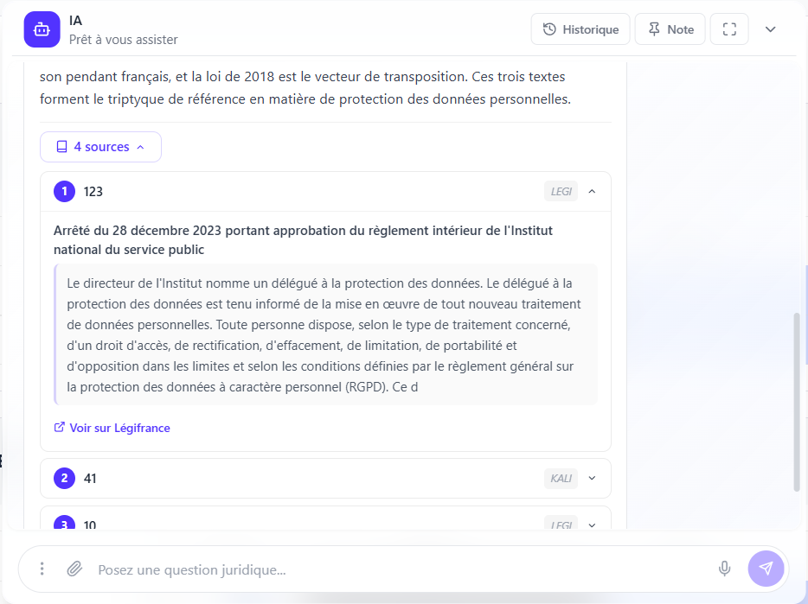Open the Historique panel

point(580,29)
